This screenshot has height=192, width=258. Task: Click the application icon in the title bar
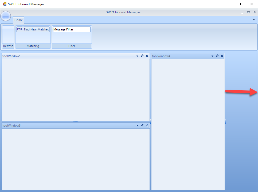pos(5,4)
